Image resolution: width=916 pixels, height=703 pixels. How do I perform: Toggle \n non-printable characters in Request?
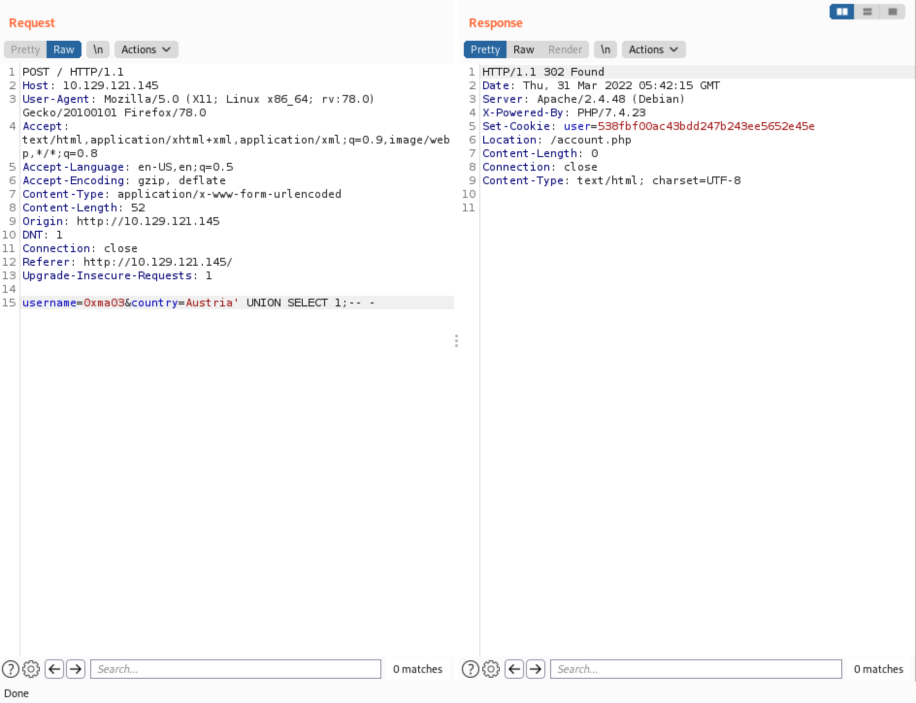(x=98, y=49)
